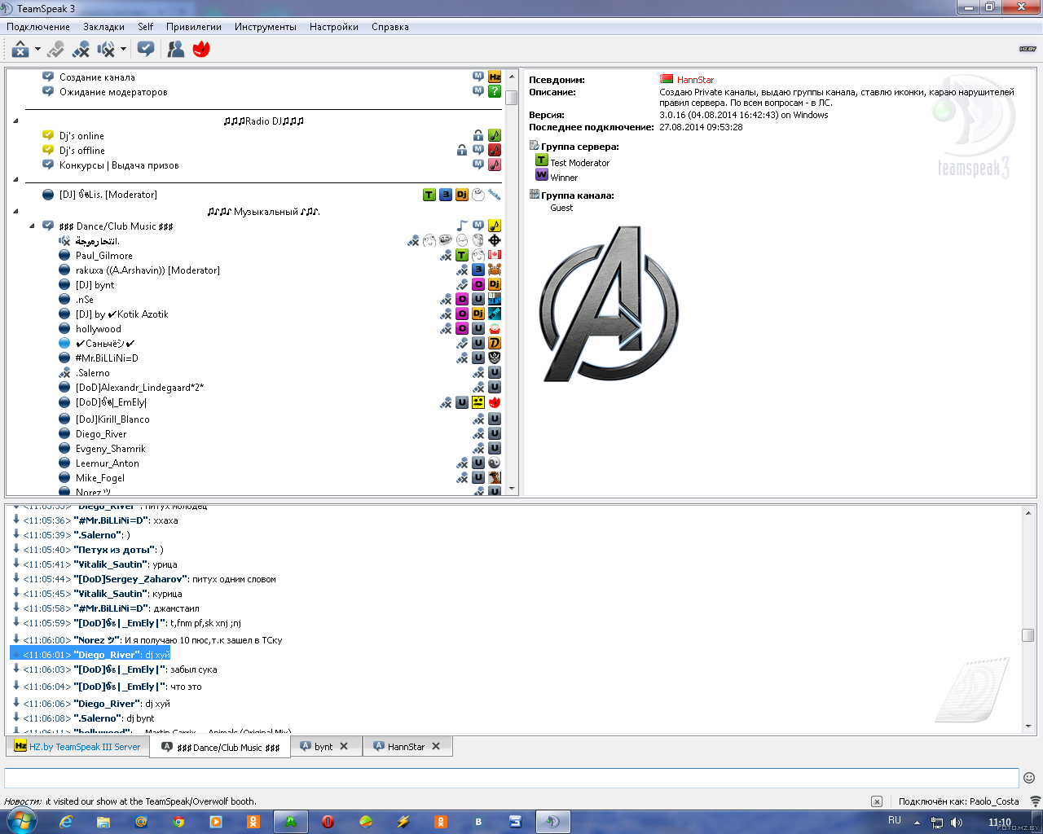Image resolution: width=1043 pixels, height=834 pixels.
Task: Click the HannStar nickname link
Action: (x=695, y=80)
